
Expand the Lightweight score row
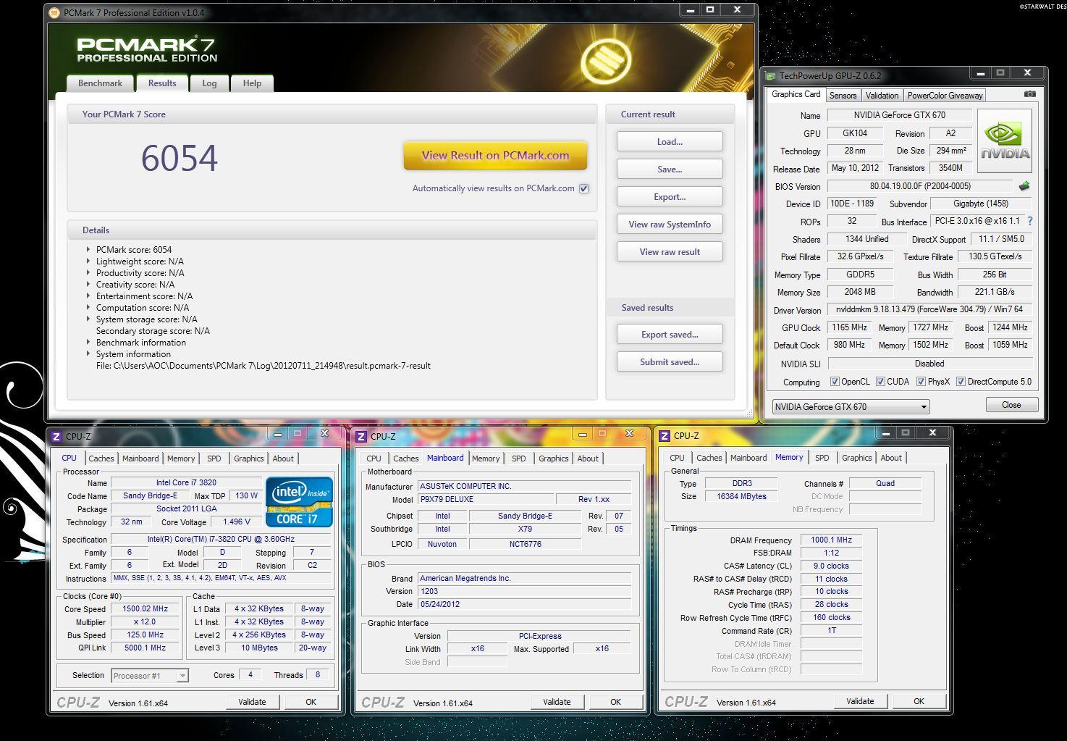(x=88, y=261)
